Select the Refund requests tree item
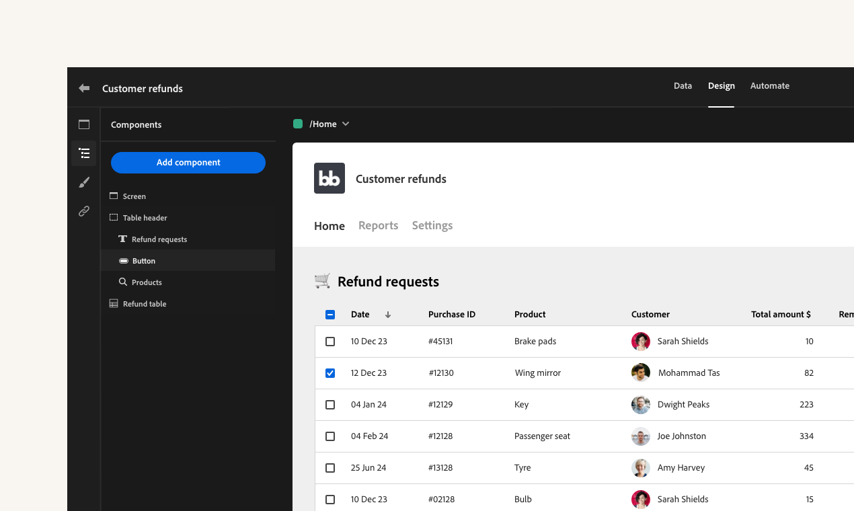This screenshot has height=511, width=854. click(188, 239)
